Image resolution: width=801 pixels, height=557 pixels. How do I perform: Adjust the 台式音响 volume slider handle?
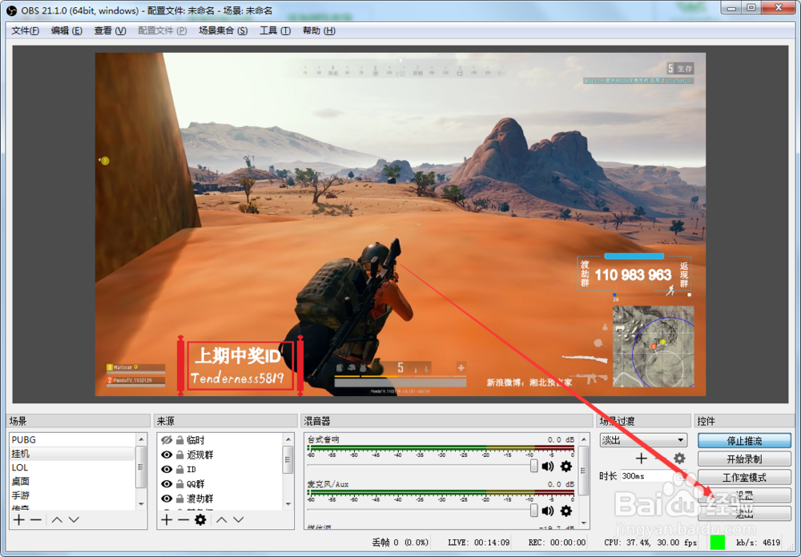click(533, 466)
